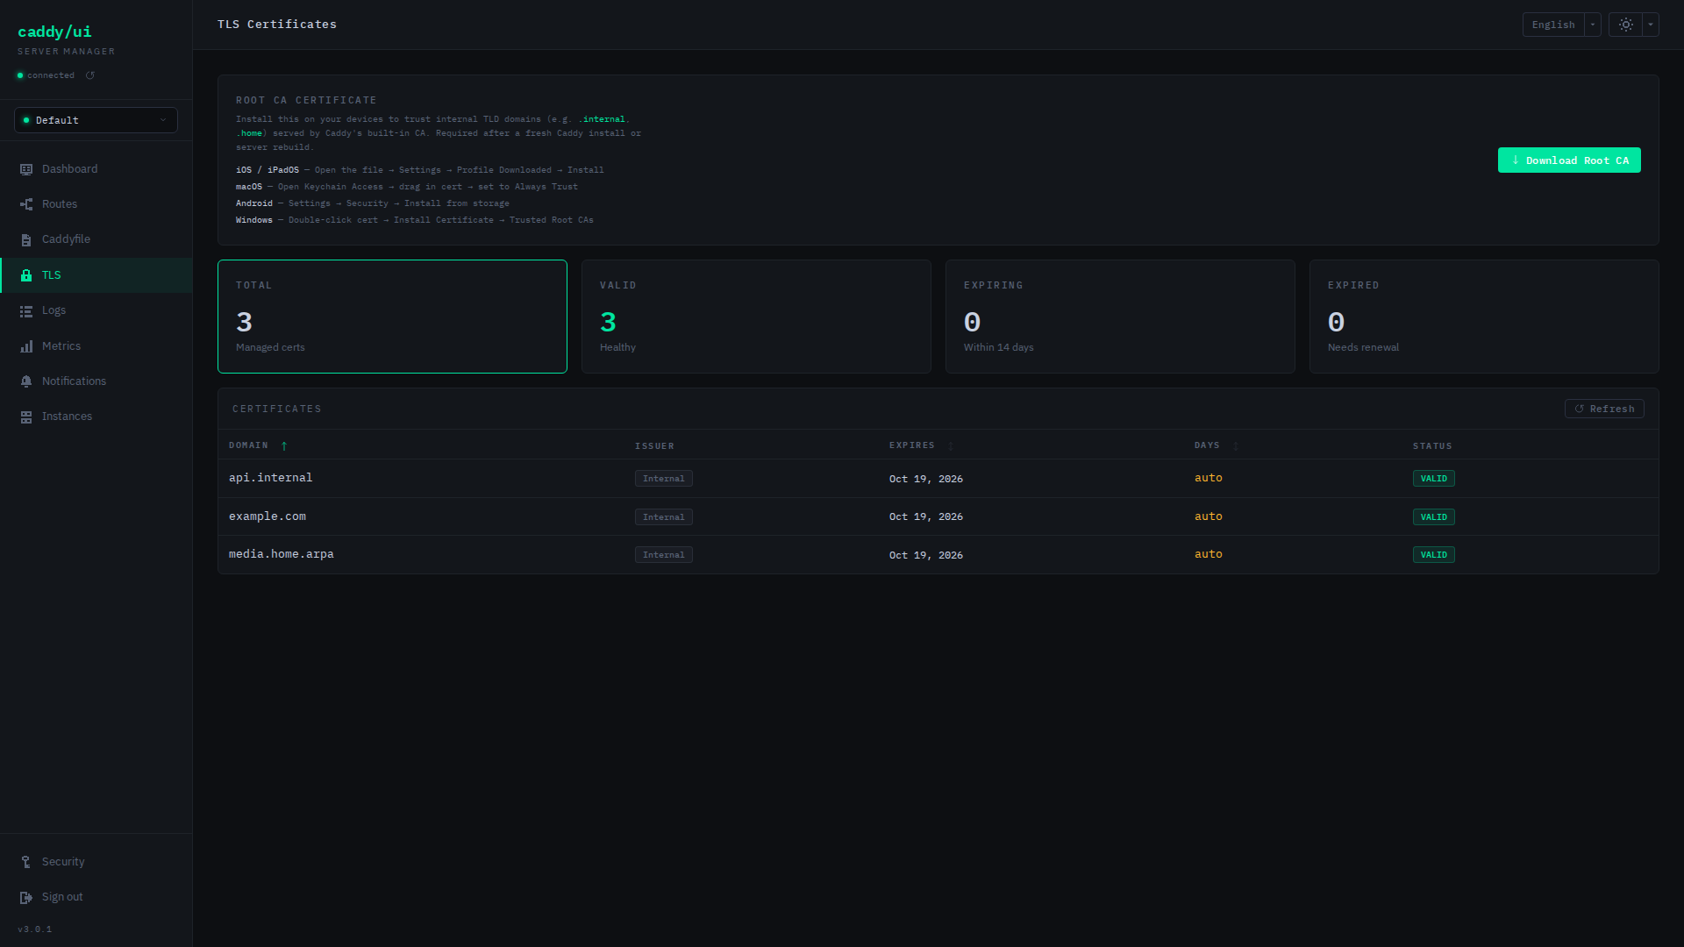1684x947 pixels.
Task: Click the VALID badge for example.com
Action: pos(1433,517)
